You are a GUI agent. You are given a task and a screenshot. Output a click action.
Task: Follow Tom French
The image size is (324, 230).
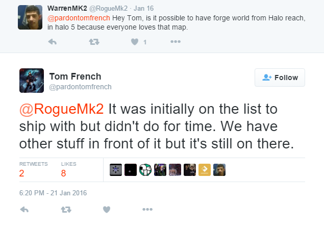point(280,78)
